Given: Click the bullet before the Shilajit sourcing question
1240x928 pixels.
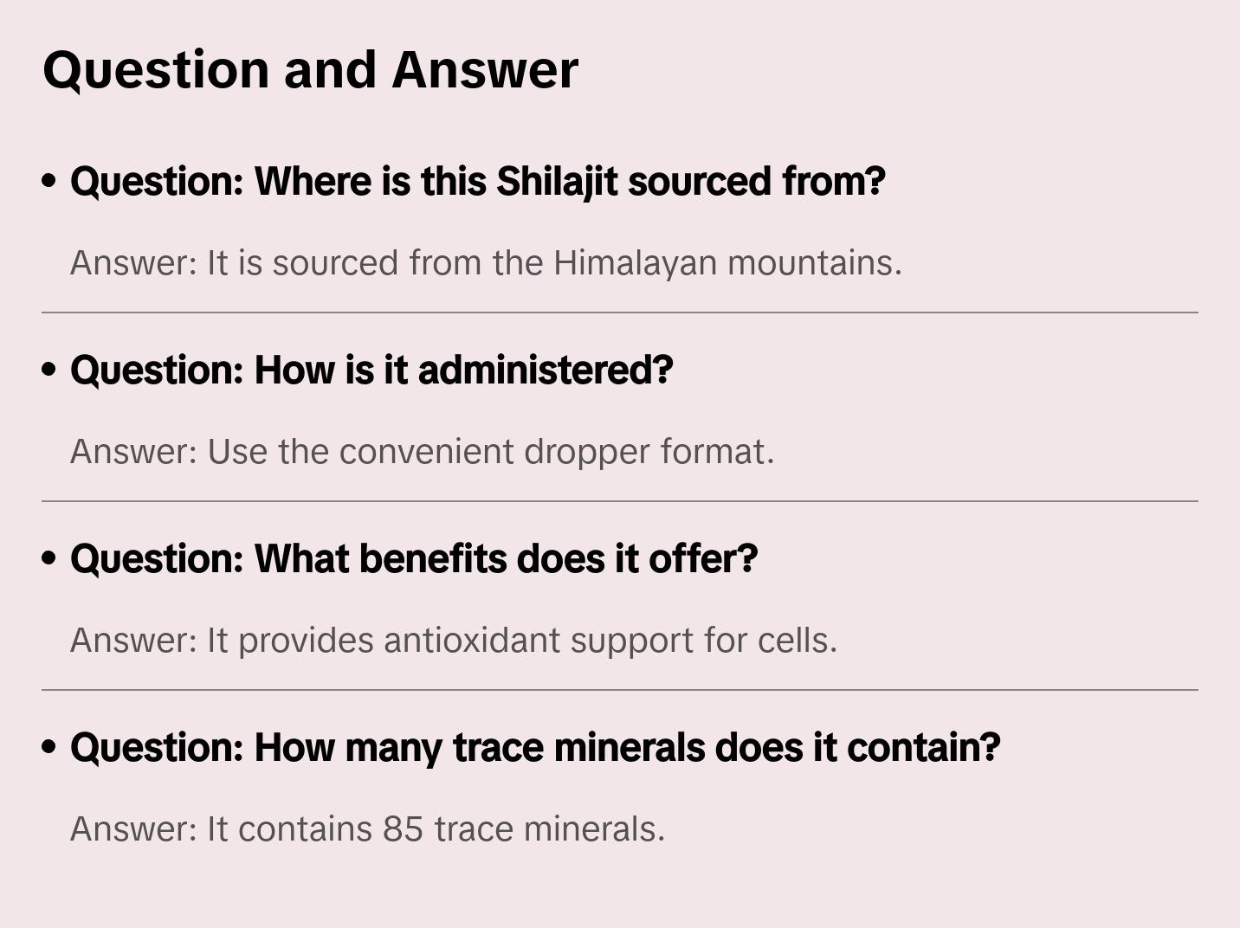Looking at the screenshot, I should click(49, 182).
